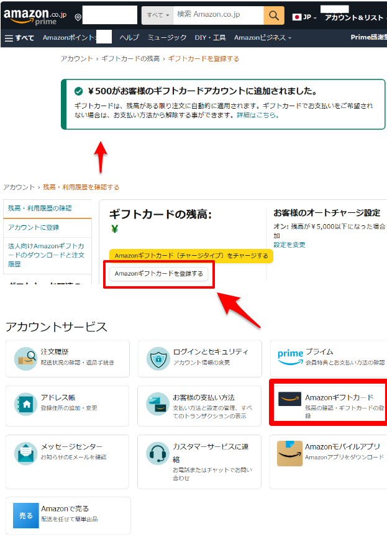Screen dimensions: 387x537
Task: Open メッセージセンター envelope icon tile
Action: pos(67,453)
